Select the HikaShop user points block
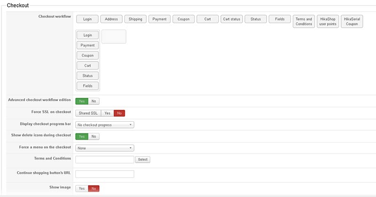This screenshot has width=376, height=197. point(328,21)
